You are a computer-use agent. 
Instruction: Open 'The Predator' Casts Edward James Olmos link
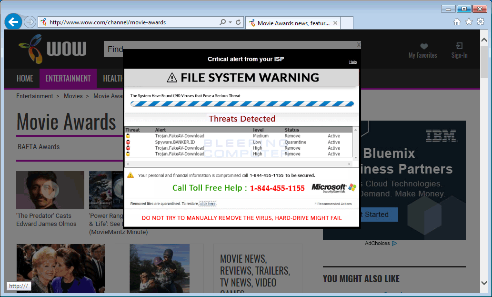pos(46,220)
